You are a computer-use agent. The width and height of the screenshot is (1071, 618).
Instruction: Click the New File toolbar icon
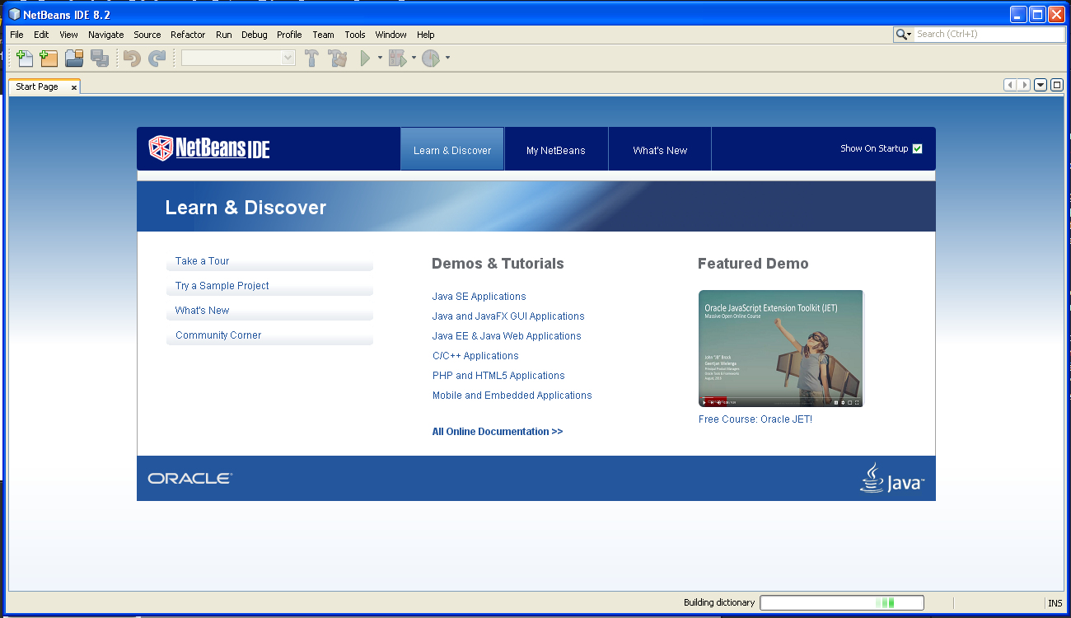tap(25, 58)
